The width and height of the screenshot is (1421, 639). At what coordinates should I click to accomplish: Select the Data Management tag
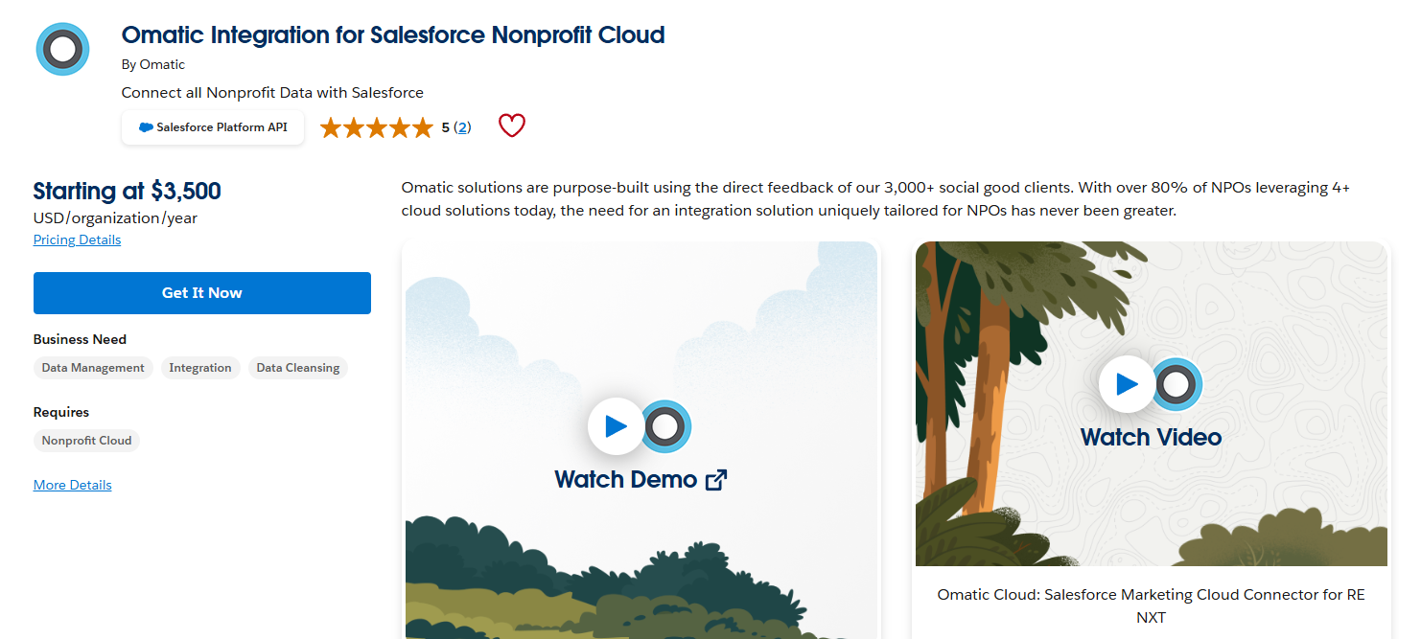click(x=93, y=368)
